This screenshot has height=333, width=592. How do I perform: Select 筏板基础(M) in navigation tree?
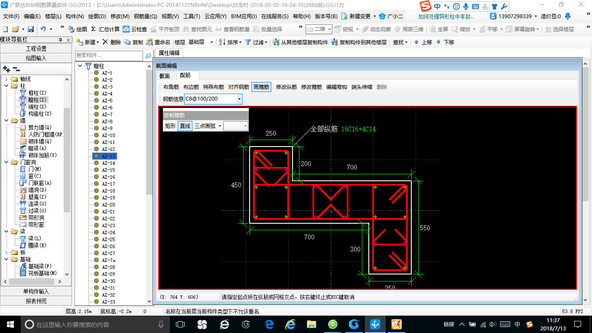pyautogui.click(x=38, y=273)
